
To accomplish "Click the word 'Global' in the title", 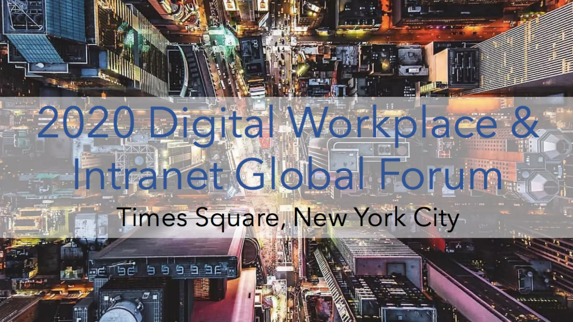I will [299, 174].
